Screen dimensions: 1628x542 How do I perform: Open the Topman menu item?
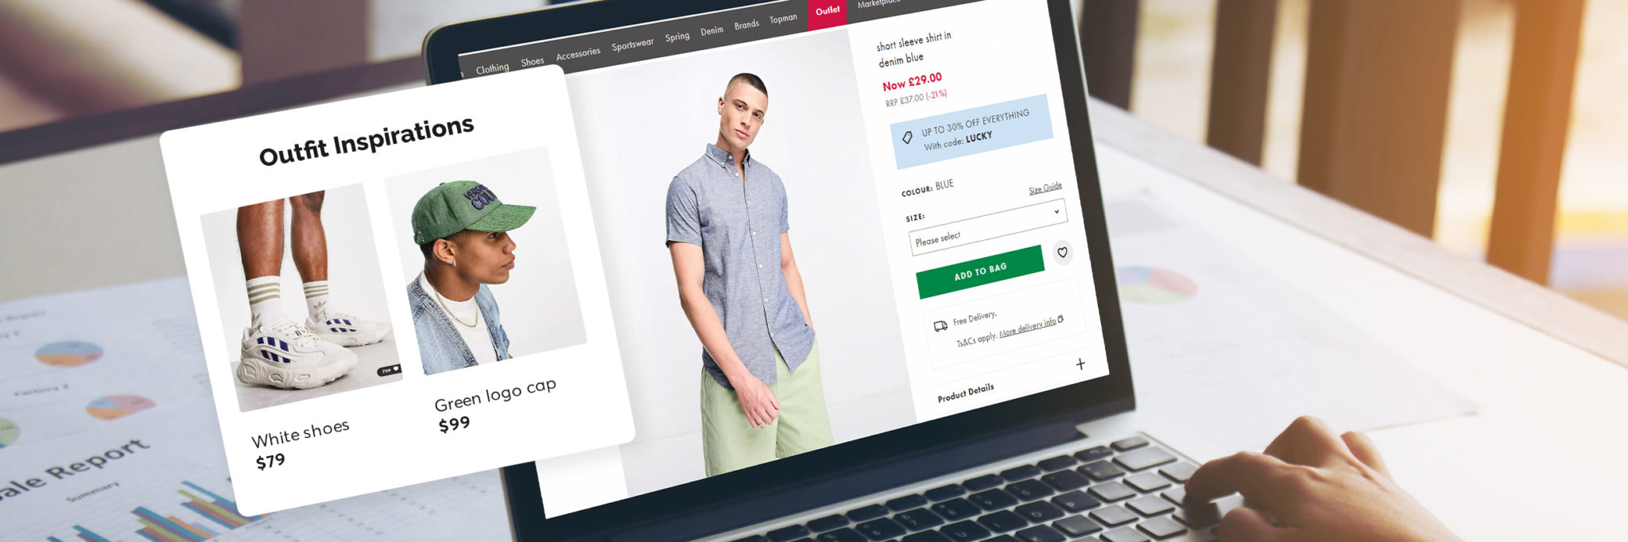tap(783, 19)
